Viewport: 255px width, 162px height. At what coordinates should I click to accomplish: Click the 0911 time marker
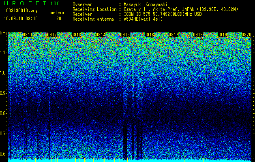(28, 35)
